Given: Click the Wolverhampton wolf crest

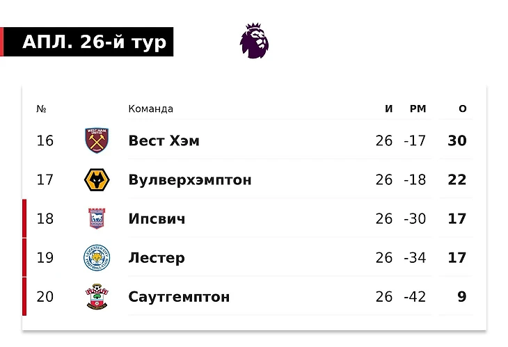Looking at the screenshot, I should tap(95, 179).
